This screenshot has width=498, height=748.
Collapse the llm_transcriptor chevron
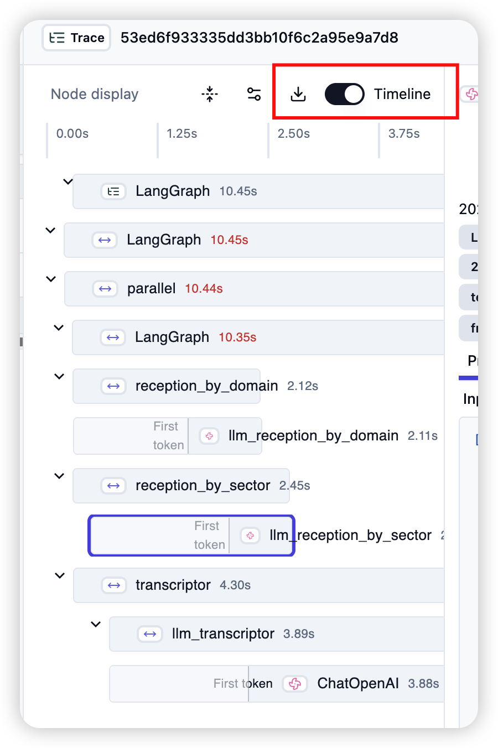(96, 624)
